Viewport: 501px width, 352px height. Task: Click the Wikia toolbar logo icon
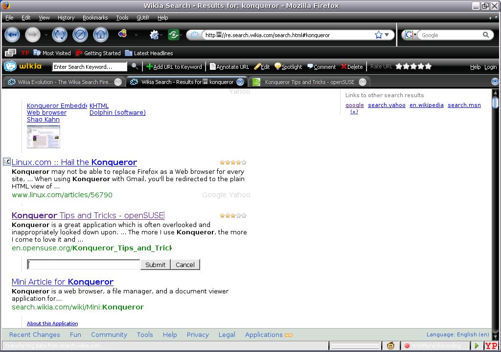[x=10, y=66]
